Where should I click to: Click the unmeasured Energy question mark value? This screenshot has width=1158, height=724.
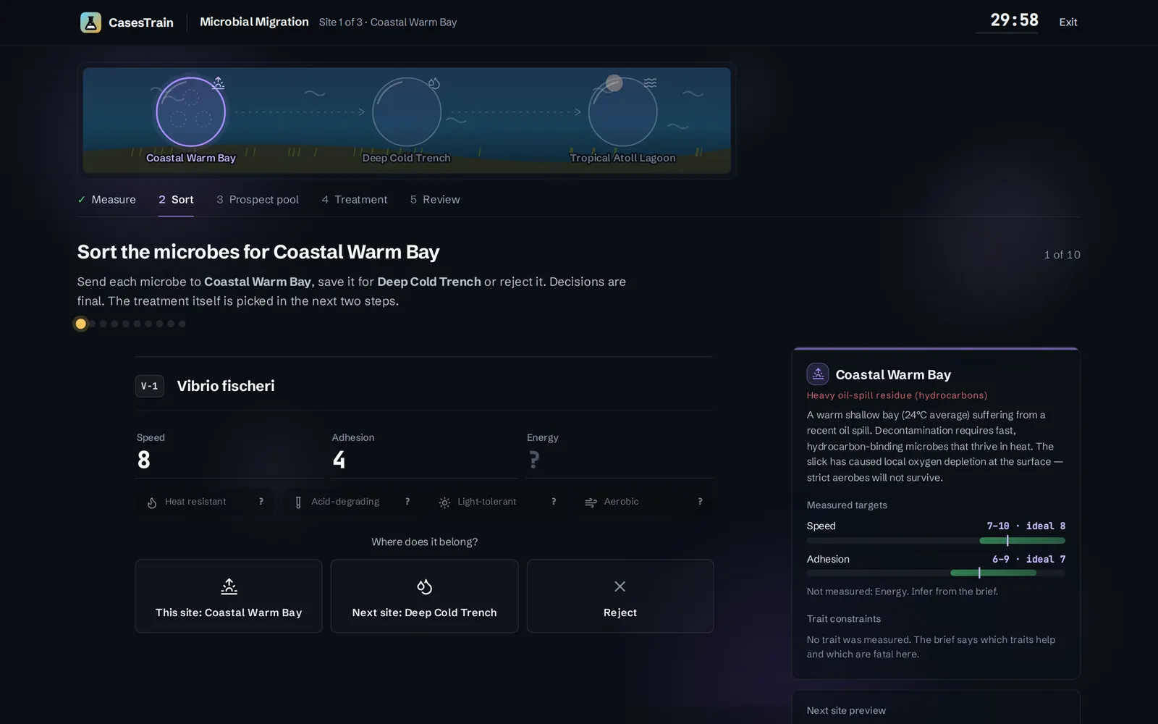click(x=534, y=460)
